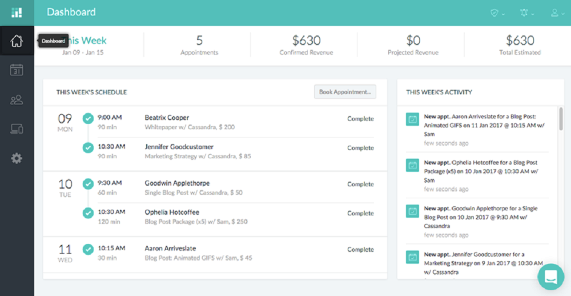Open the chat bubble widget

click(550, 277)
